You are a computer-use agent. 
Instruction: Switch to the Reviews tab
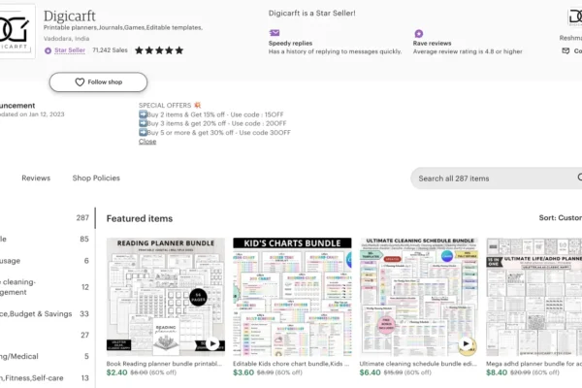tap(36, 178)
